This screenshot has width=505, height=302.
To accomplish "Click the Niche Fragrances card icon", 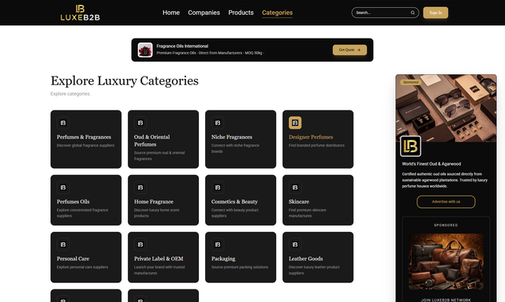I will tap(218, 123).
